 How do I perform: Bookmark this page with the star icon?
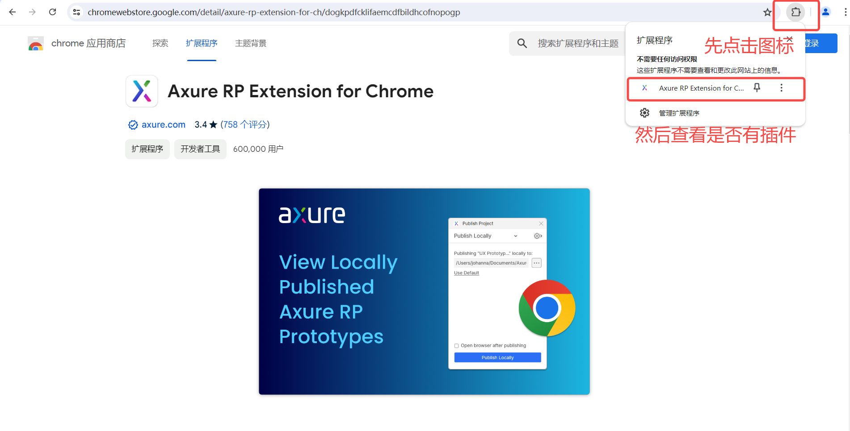click(767, 12)
